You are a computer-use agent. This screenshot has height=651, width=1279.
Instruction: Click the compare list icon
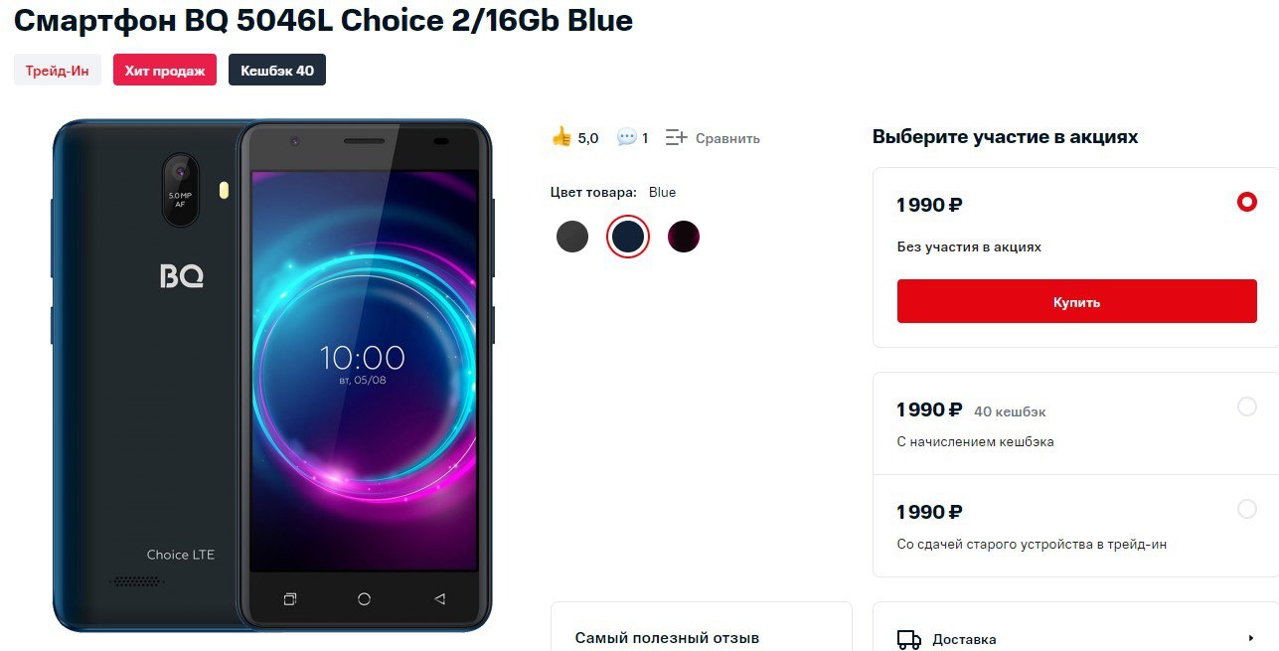(677, 138)
